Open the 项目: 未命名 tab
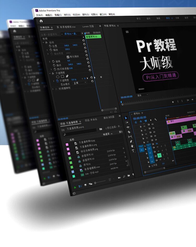Image resolution: width=196 pixels, height=247 pixels. pyautogui.click(x=91, y=120)
